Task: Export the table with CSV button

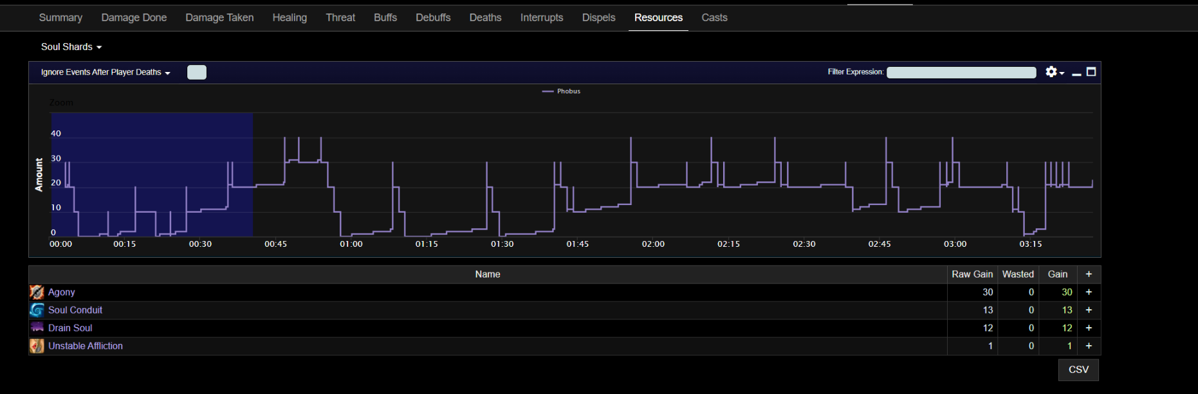Action: [x=1078, y=370]
